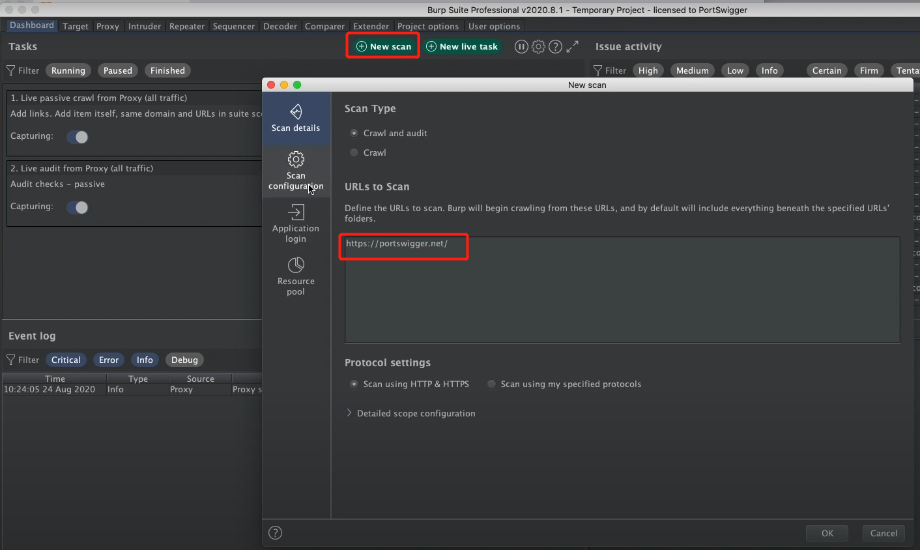The width and height of the screenshot is (920, 550).
Task: Open Application login section
Action: point(296,224)
